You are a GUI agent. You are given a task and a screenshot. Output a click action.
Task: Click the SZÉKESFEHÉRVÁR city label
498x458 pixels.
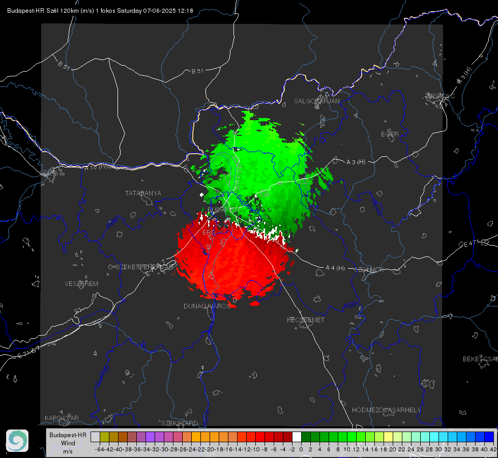(x=145, y=267)
